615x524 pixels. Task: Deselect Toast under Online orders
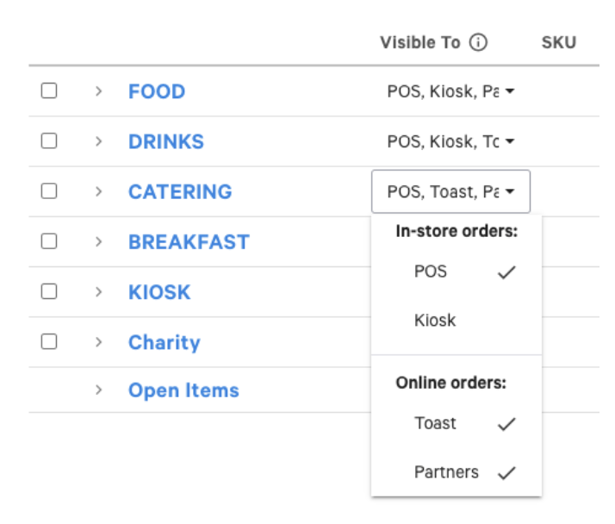(x=457, y=423)
